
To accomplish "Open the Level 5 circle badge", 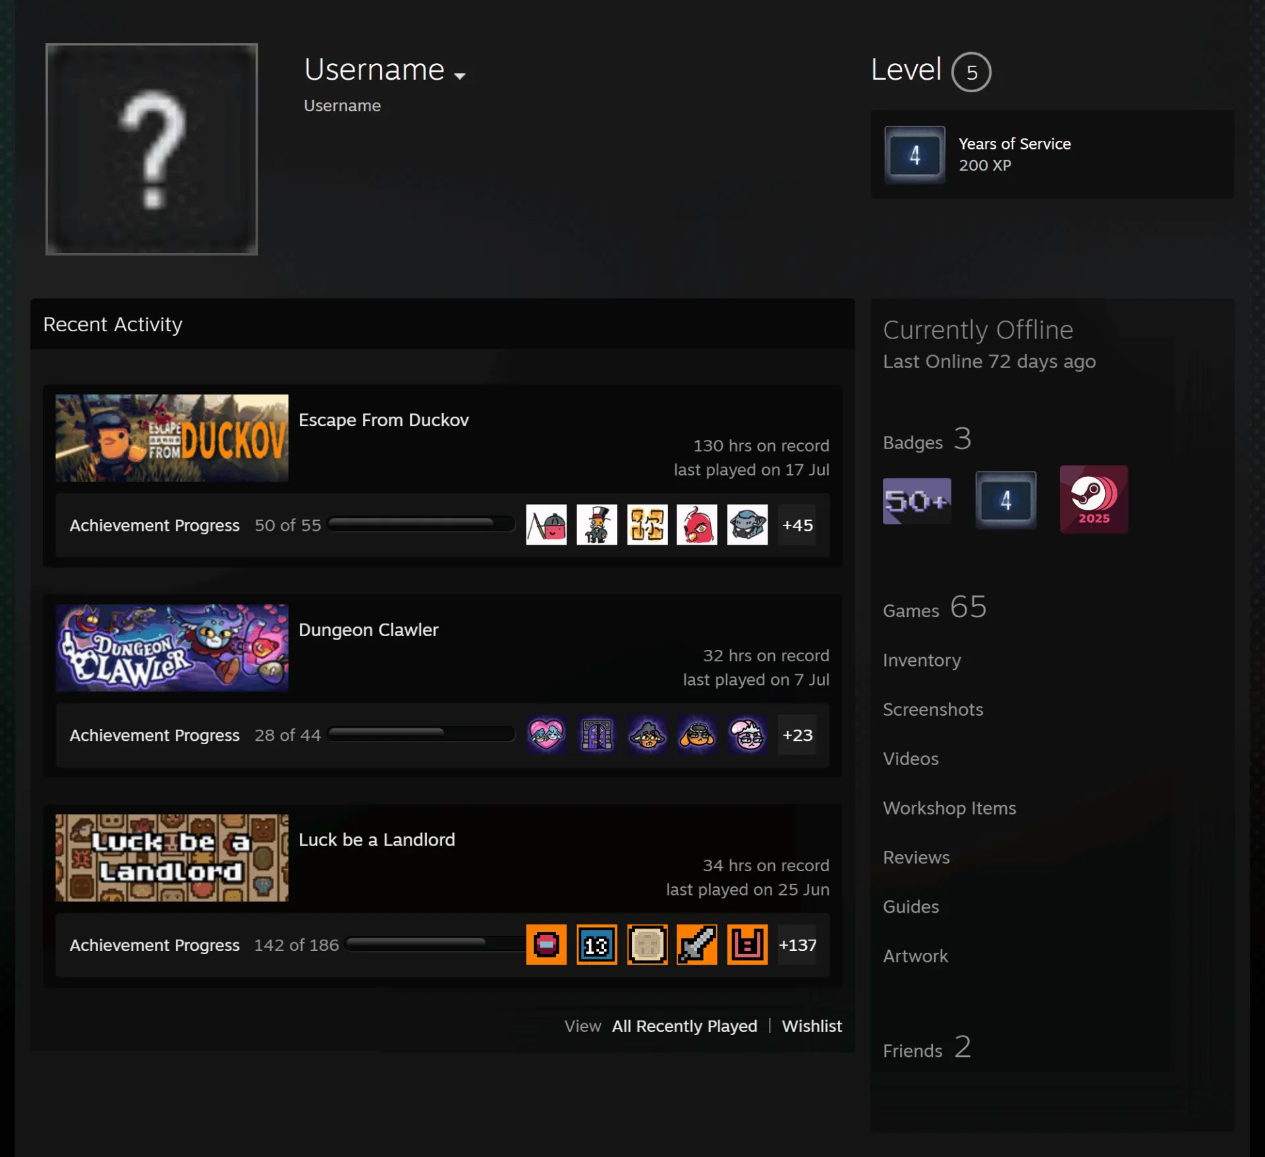I will tap(971, 72).
